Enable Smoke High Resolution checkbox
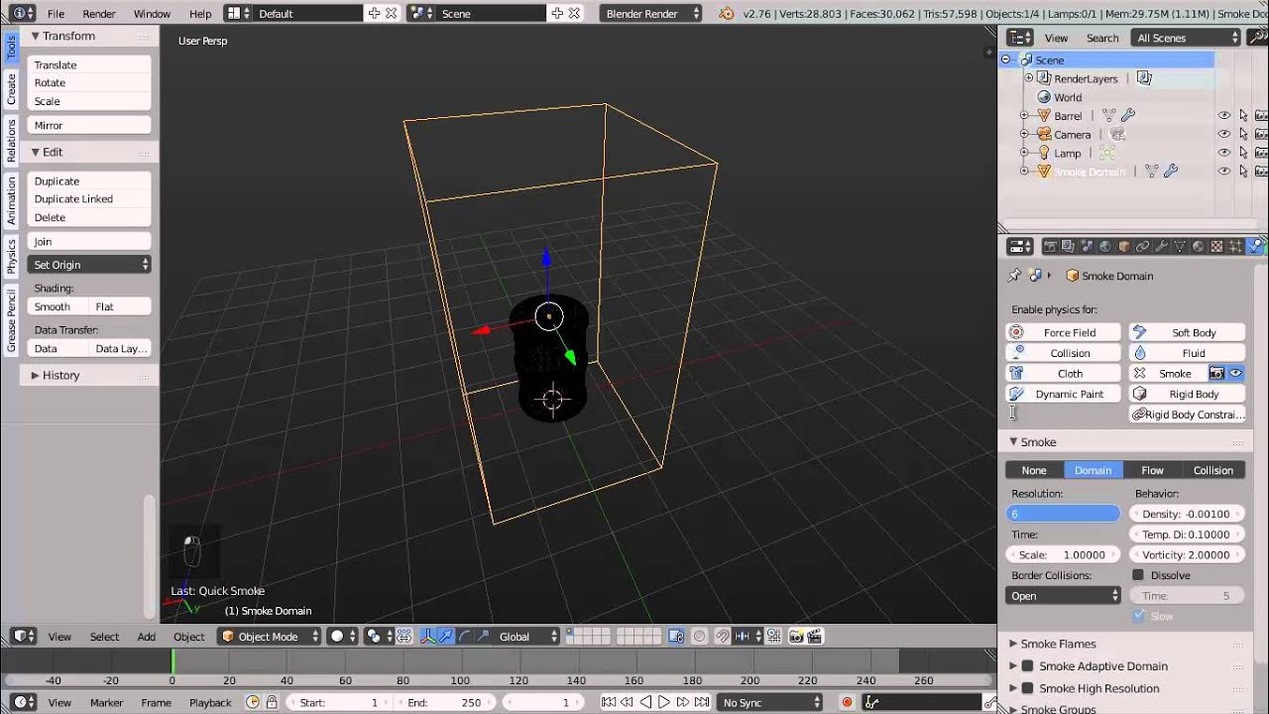The width and height of the screenshot is (1269, 714). click(1028, 688)
